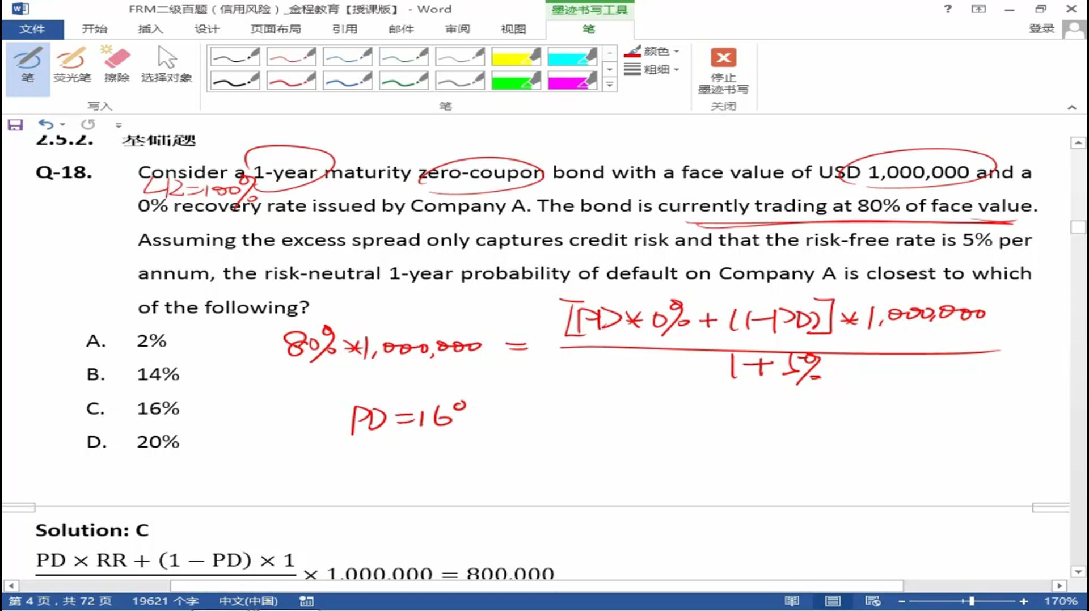Switch to Print Layout view
The height and width of the screenshot is (611, 1089).
(833, 601)
